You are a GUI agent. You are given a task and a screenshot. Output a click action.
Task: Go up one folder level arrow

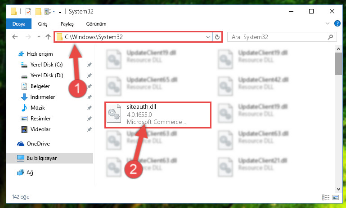pos(48,37)
